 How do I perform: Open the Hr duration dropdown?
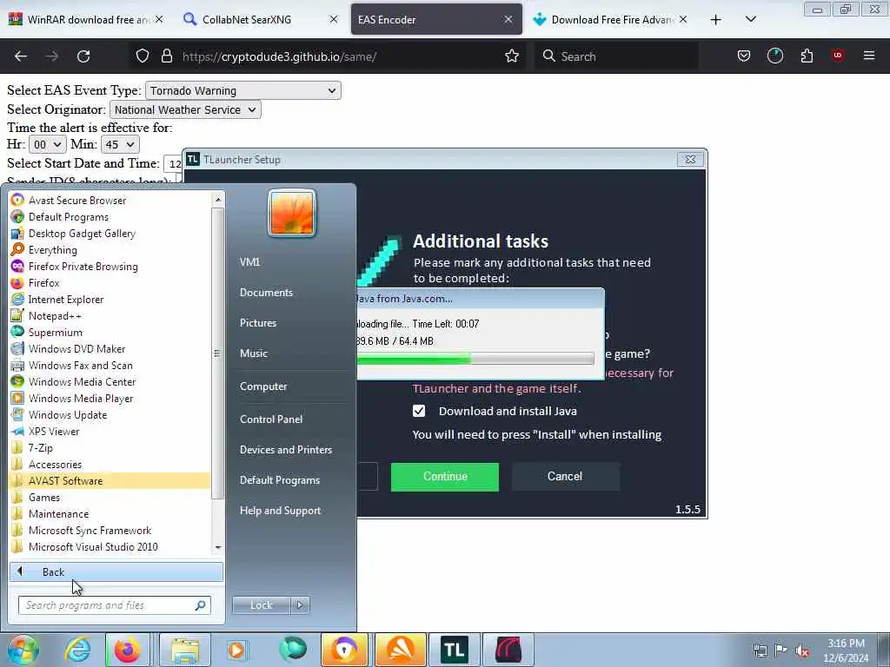47,145
